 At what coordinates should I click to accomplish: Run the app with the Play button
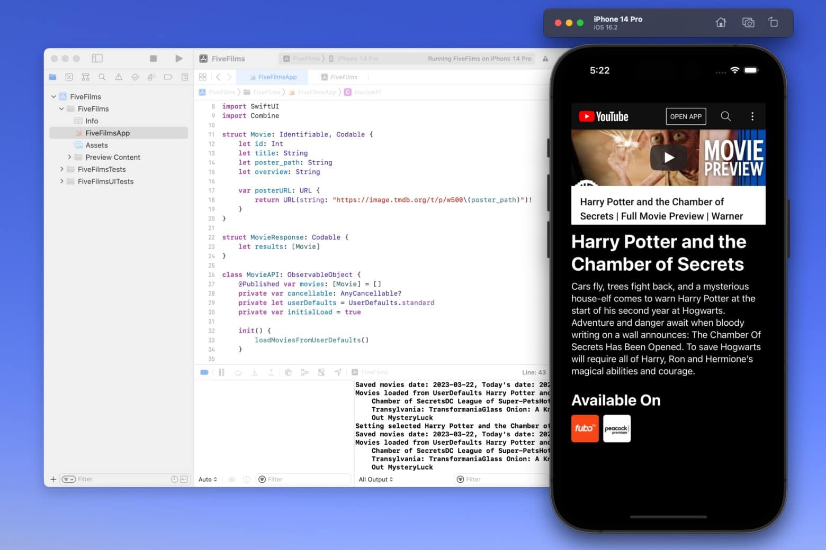[179, 58]
